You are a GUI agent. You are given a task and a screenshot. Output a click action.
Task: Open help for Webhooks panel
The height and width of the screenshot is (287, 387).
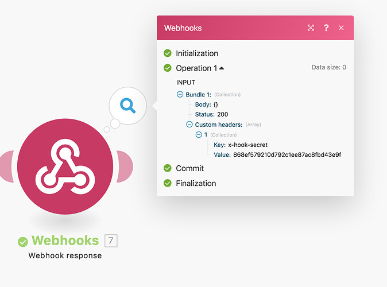point(326,28)
